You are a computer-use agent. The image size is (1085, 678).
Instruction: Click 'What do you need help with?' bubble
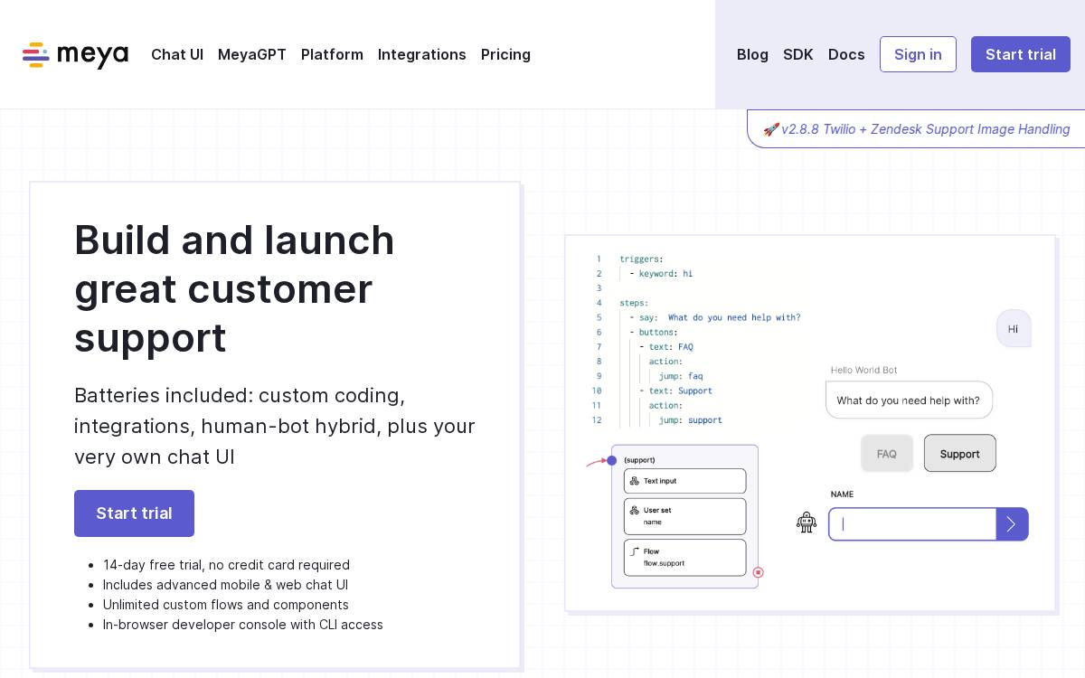909,400
